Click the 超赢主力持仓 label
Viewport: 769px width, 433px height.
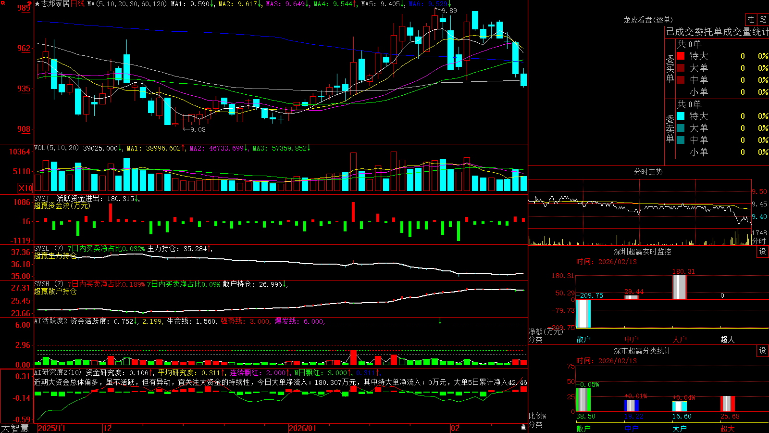(55, 256)
